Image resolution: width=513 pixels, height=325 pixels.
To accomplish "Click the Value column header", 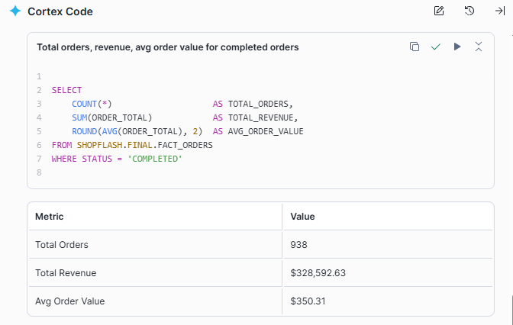I will coord(388,217).
